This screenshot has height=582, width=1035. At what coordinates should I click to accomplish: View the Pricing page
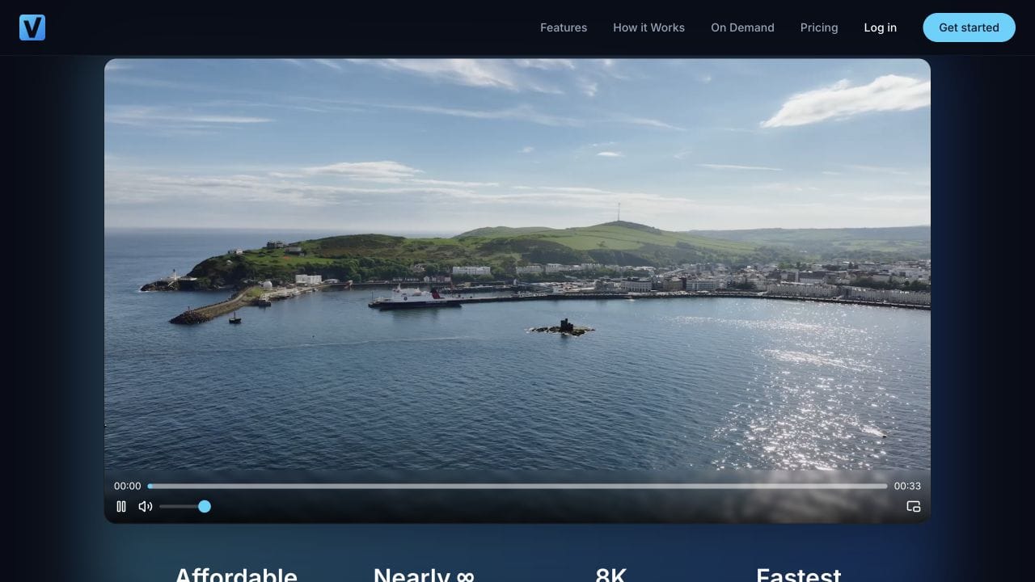[819, 27]
